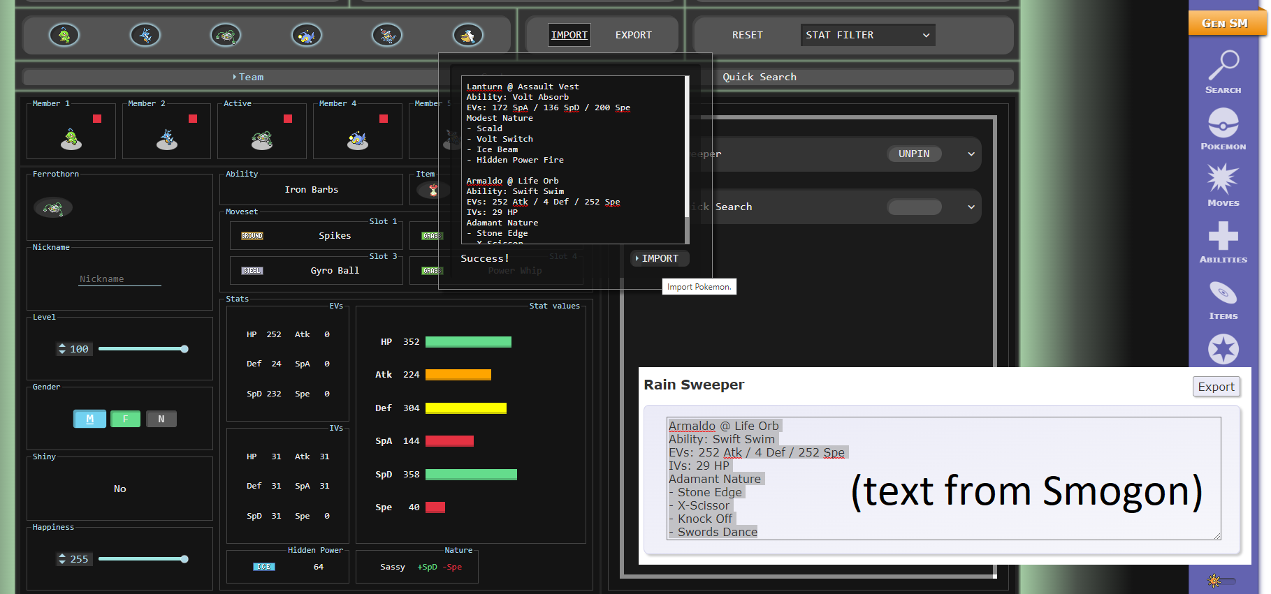This screenshot has height=594, width=1271.
Task: Click the IMPORT expander inside the import popup
Action: point(660,258)
